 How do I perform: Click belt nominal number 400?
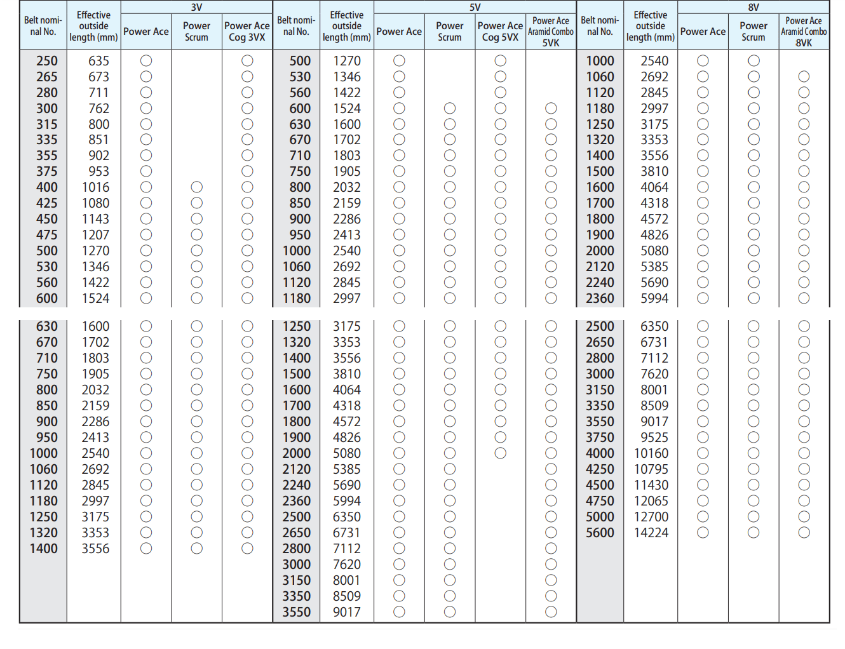[x=47, y=187]
